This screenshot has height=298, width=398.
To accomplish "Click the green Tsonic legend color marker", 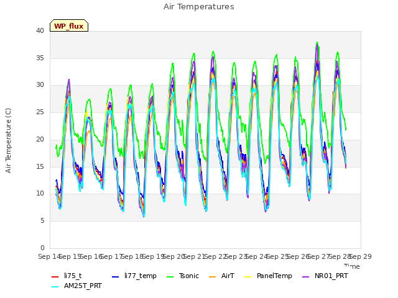I will tap(170, 277).
